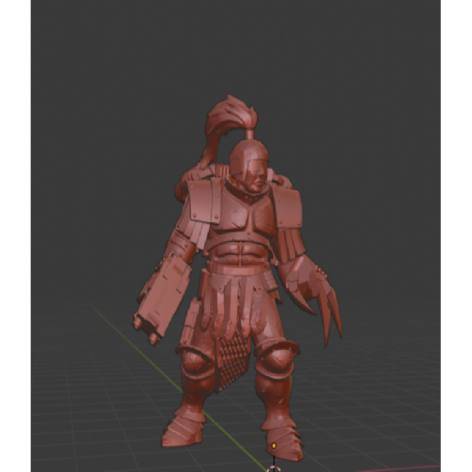This screenshot has width=472, height=472.
Task: Click the warrior's helmet plume
Action: pyautogui.click(x=227, y=118)
